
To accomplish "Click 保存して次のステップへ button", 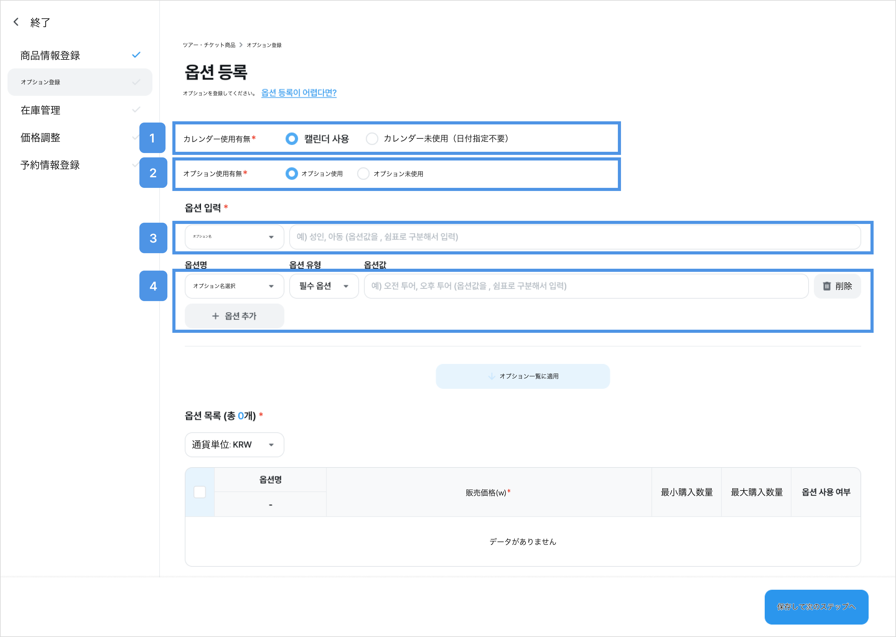I will [816, 607].
